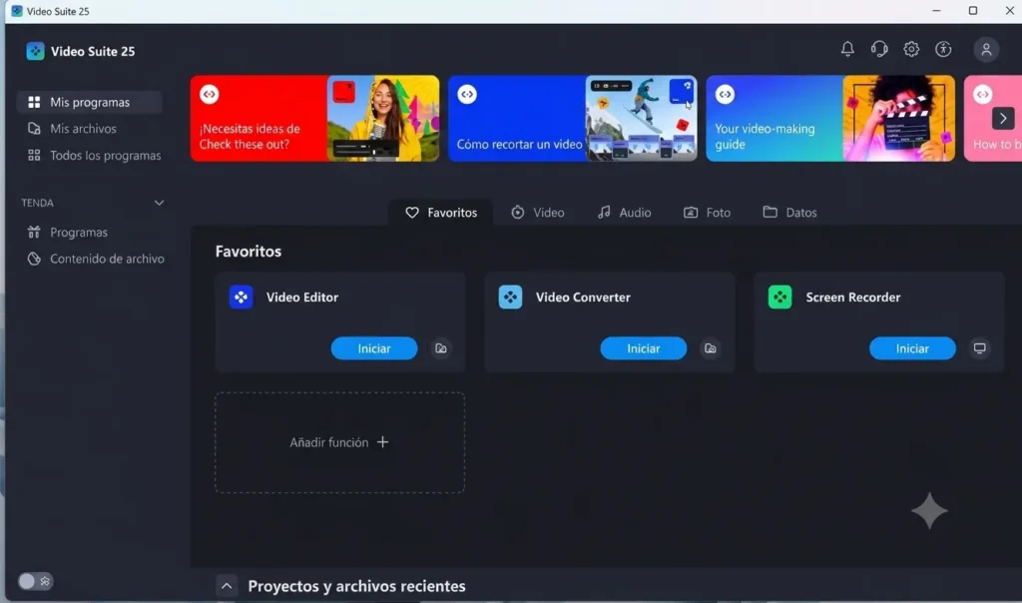Click the accessibility figure icon in header
Screen dimensions: 1022x603
943,49
